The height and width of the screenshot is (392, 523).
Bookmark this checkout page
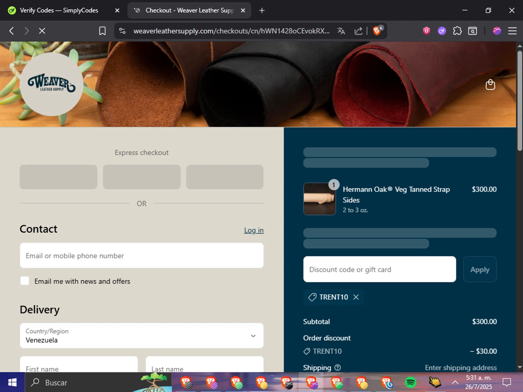(102, 31)
